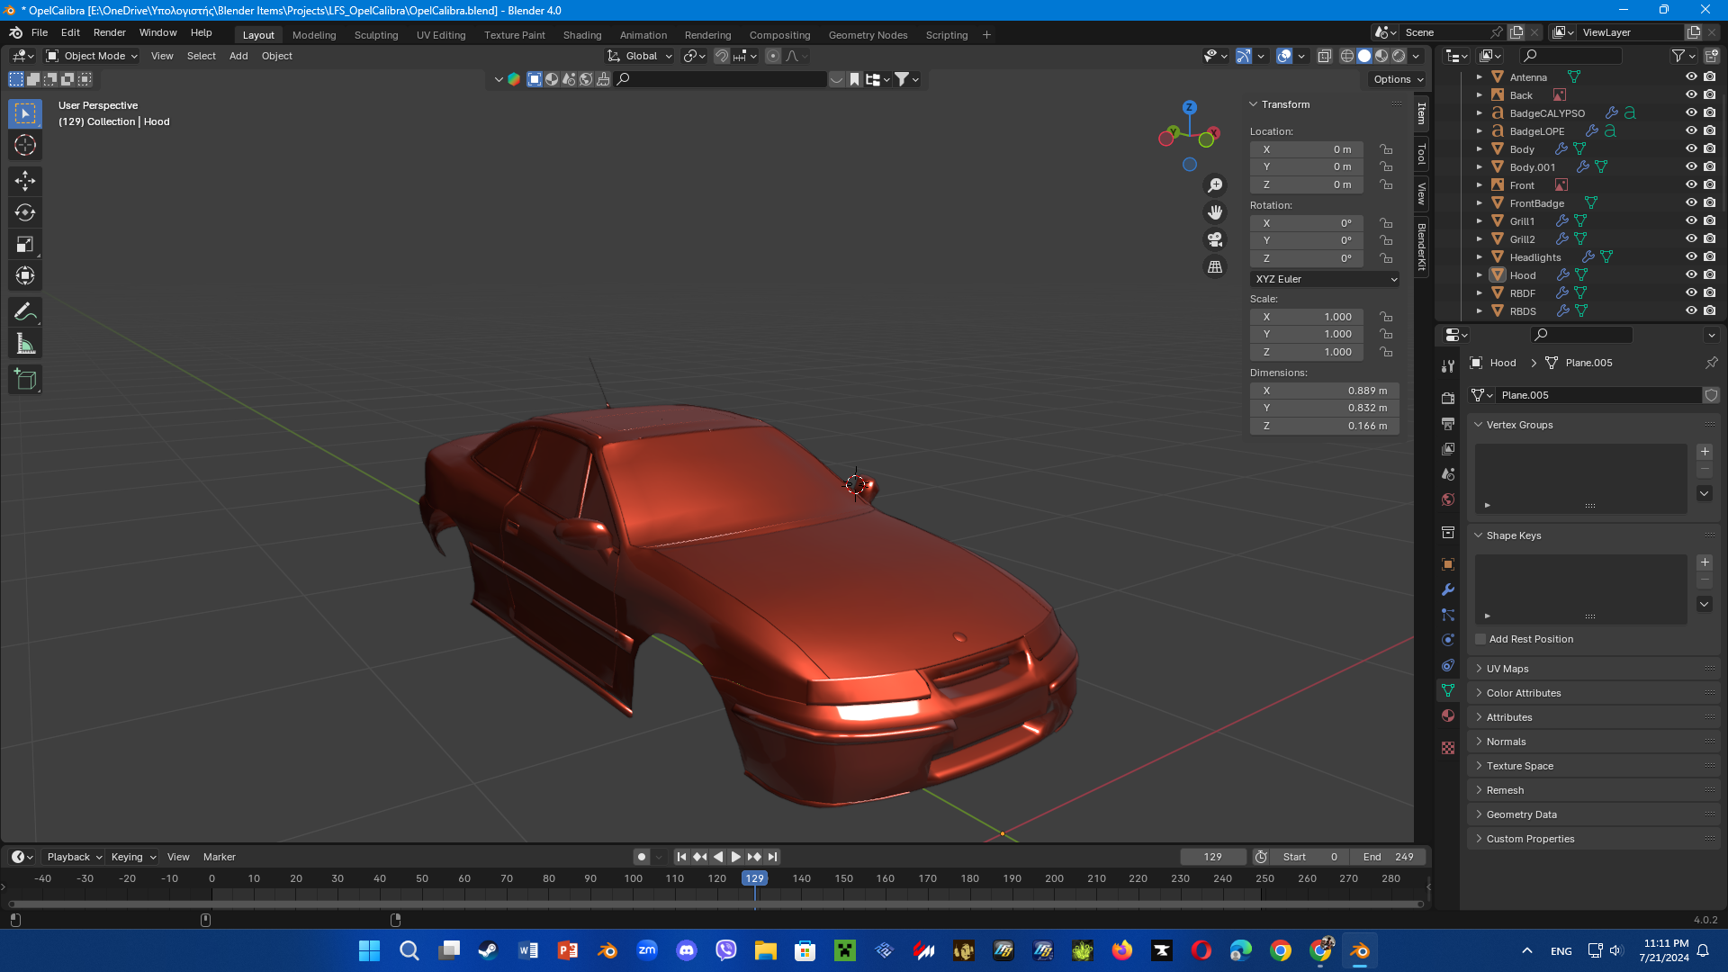
Task: Click the Dimensions X value field
Action: click(1325, 391)
